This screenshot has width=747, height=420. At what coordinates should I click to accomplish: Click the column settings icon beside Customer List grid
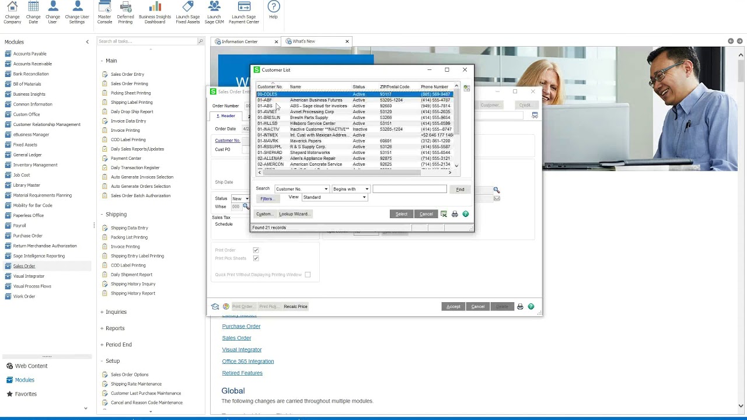pyautogui.click(x=466, y=87)
